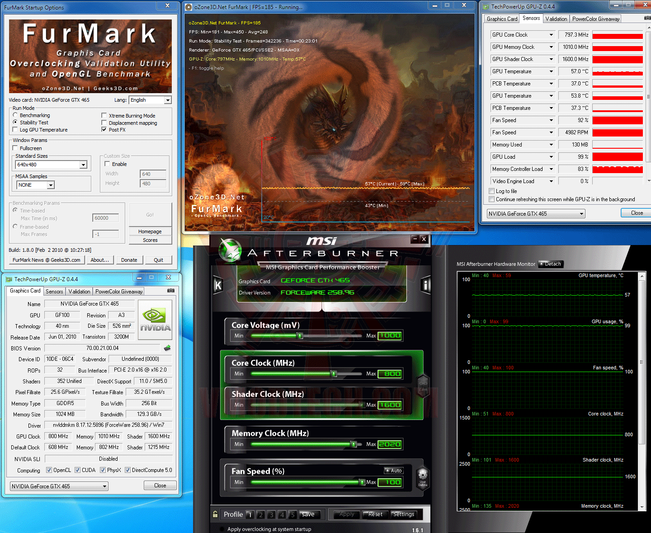The image size is (651, 533).
Task: Load Afterburner profile slot 2
Action: click(x=260, y=514)
